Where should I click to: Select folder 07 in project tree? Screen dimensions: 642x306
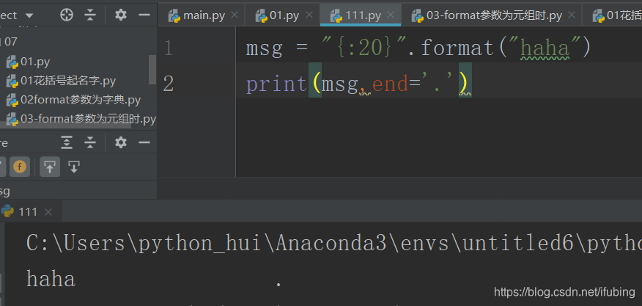click(x=11, y=41)
